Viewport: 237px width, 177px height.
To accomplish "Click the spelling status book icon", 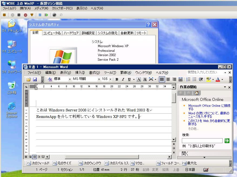I will click(x=206, y=170).
